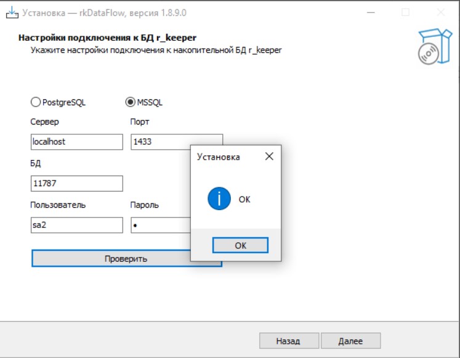Proceed with the Далее button

tap(350, 341)
